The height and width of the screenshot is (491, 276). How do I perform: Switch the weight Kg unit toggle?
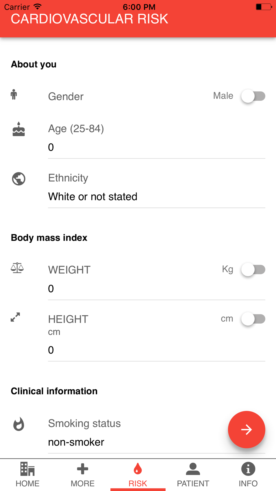click(253, 270)
